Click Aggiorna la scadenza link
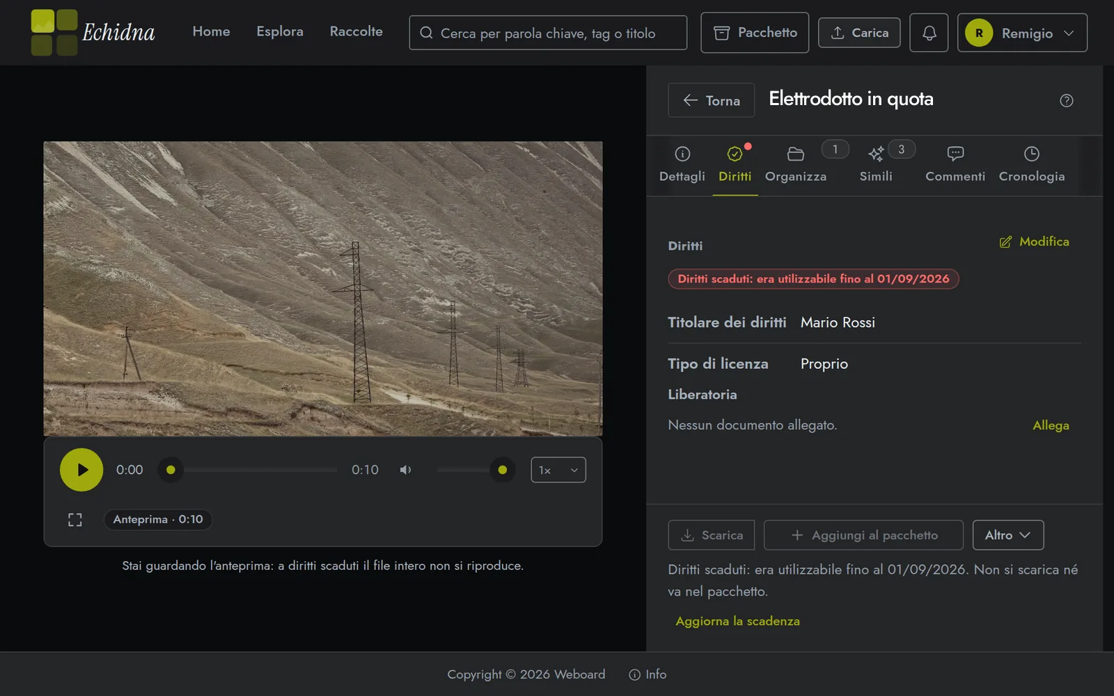 click(x=737, y=621)
